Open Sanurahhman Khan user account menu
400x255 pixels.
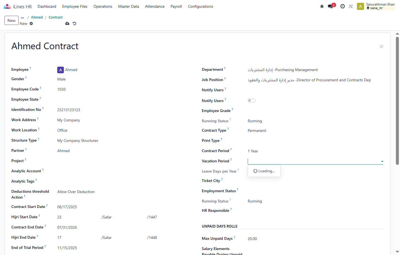tap(376, 6)
